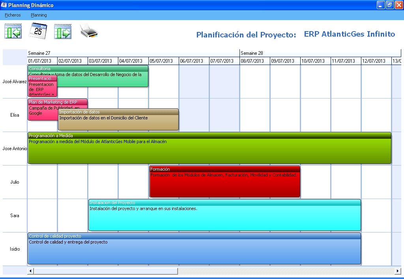
Task: Click the 03/07/2013 date column header
Action: pyautogui.click(x=103, y=61)
